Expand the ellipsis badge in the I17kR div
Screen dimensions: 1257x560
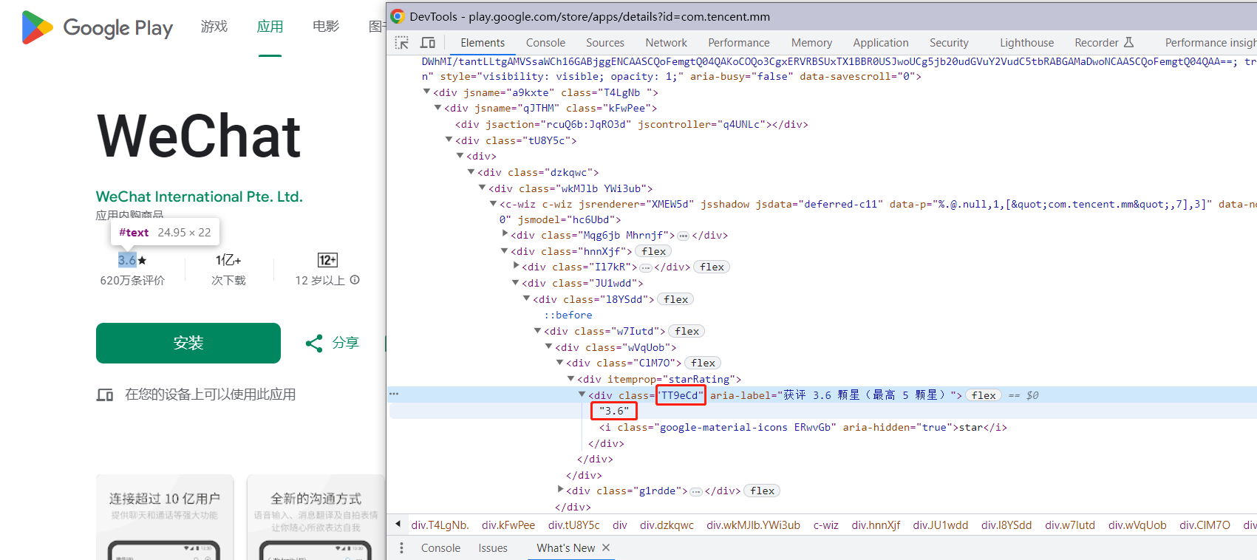coord(646,267)
